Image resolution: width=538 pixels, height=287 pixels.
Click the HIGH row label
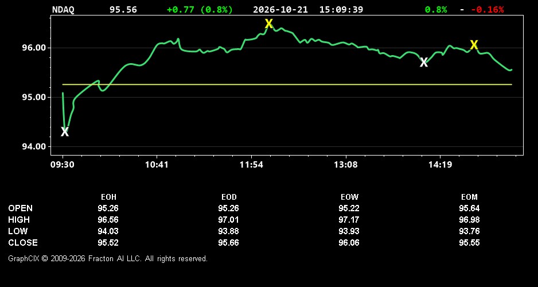pyautogui.click(x=19, y=220)
